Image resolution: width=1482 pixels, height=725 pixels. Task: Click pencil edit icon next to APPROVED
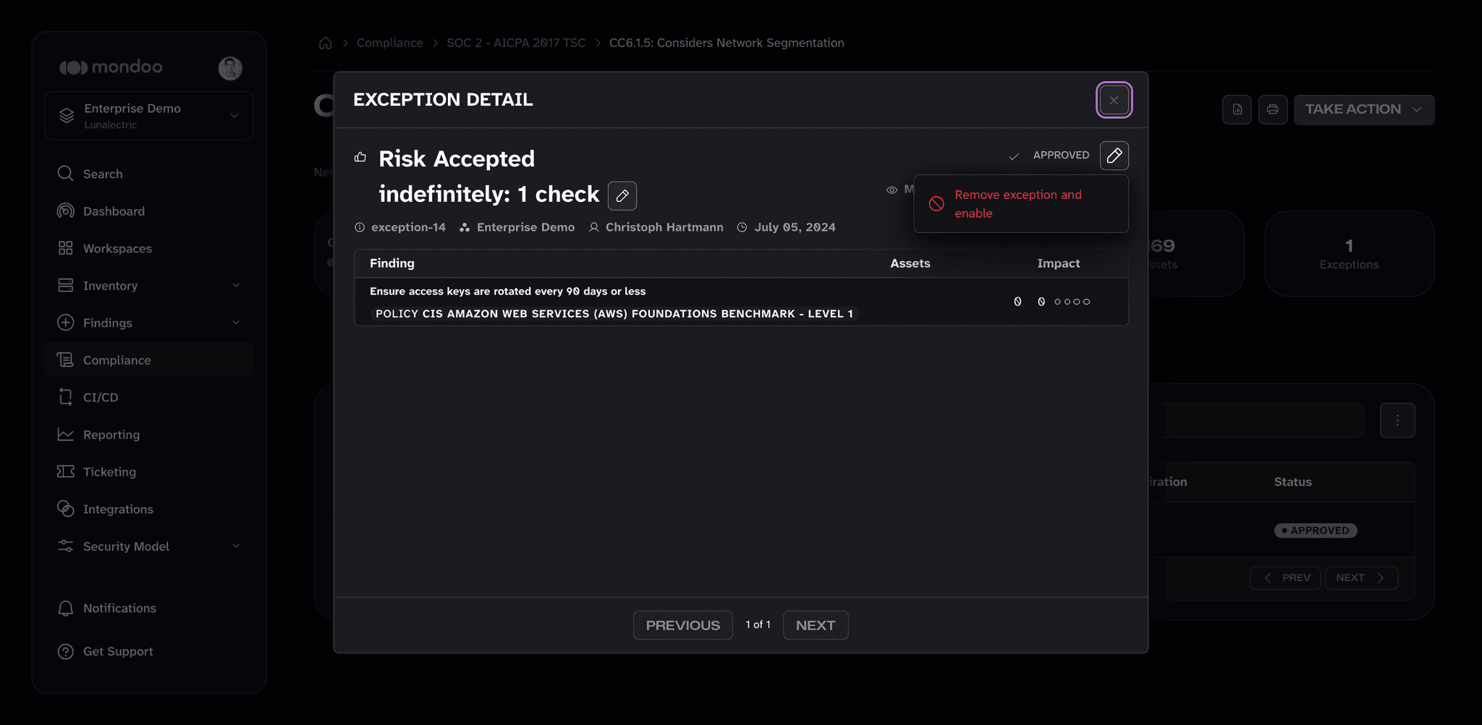click(x=1114, y=155)
